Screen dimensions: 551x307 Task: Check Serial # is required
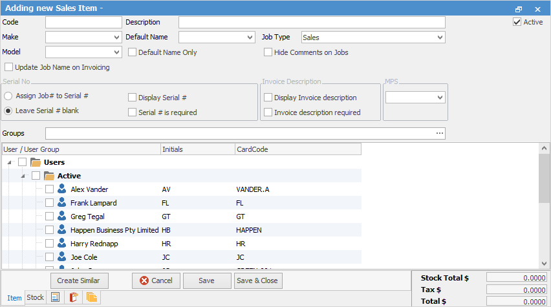pyautogui.click(x=132, y=112)
